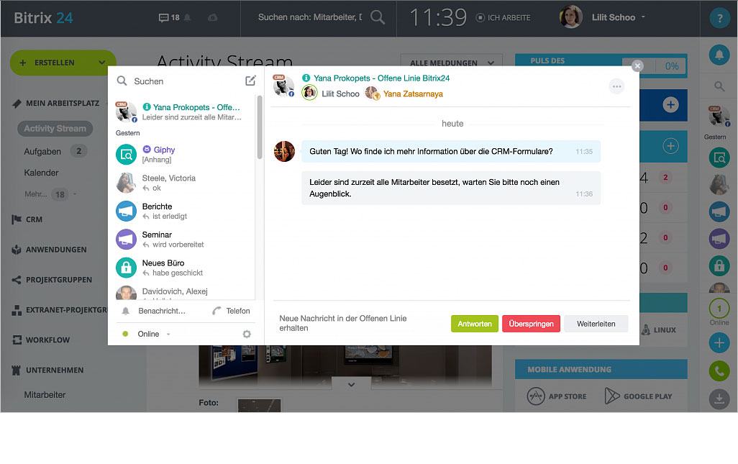Click Lilit Schoo name in chat header

(340, 94)
